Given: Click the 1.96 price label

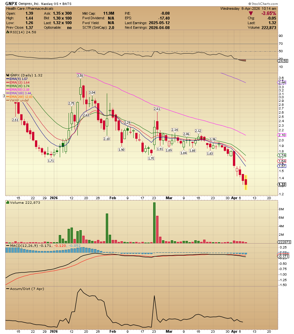Looking at the screenshot, I should click(213, 139).
